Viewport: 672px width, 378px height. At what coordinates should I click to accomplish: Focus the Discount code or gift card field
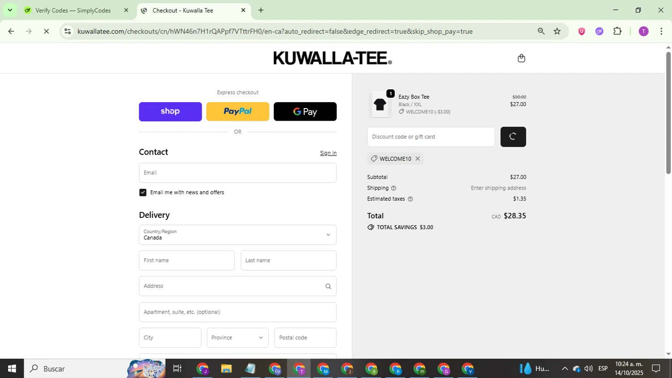click(x=431, y=137)
